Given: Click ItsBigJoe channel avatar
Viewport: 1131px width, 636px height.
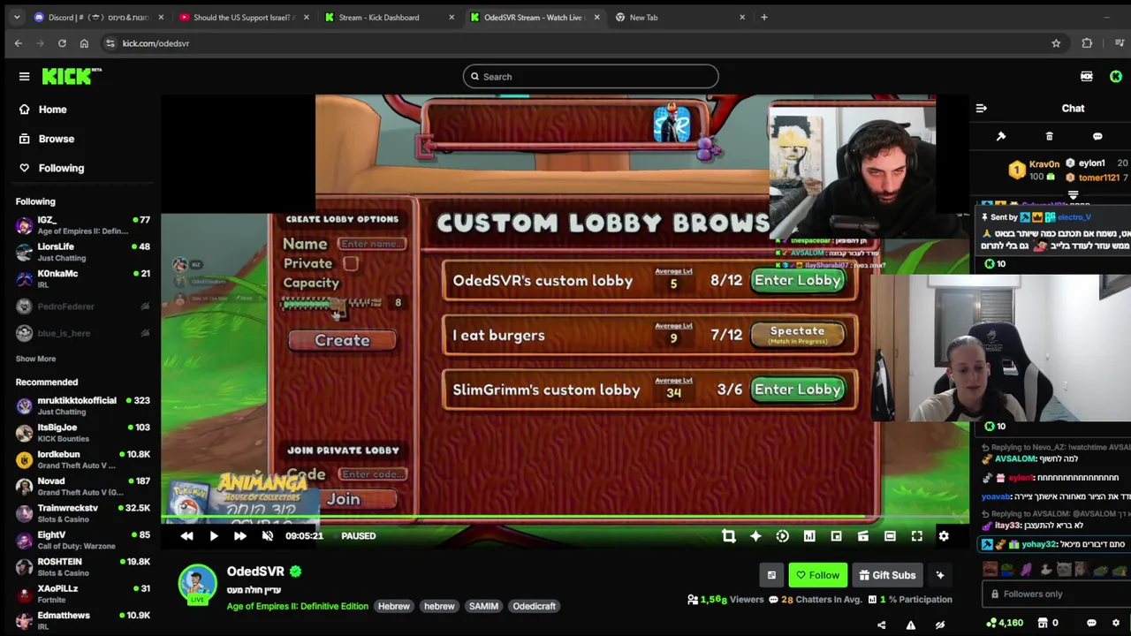Looking at the screenshot, I should 24,433.
